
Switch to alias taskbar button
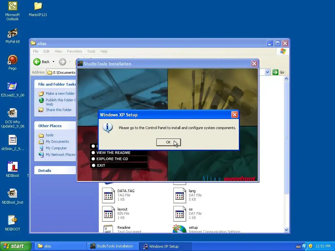click(x=60, y=246)
